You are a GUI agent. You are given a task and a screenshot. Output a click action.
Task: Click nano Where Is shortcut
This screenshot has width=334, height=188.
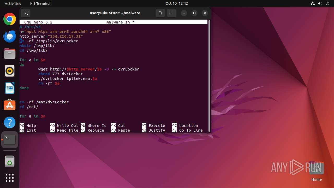[x=94, y=126]
